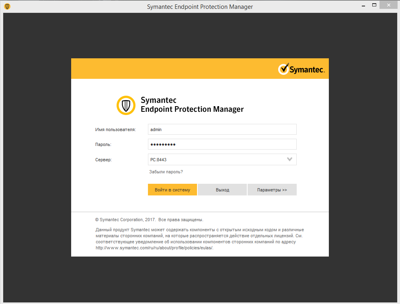This screenshot has height=304, width=400.
Task: Toggle options with 'Параметры >>' button
Action: click(272, 190)
